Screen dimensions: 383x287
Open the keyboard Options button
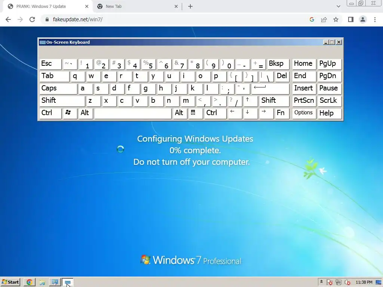(x=304, y=113)
